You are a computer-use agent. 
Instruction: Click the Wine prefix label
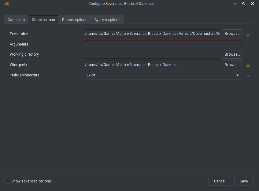[x=19, y=65]
